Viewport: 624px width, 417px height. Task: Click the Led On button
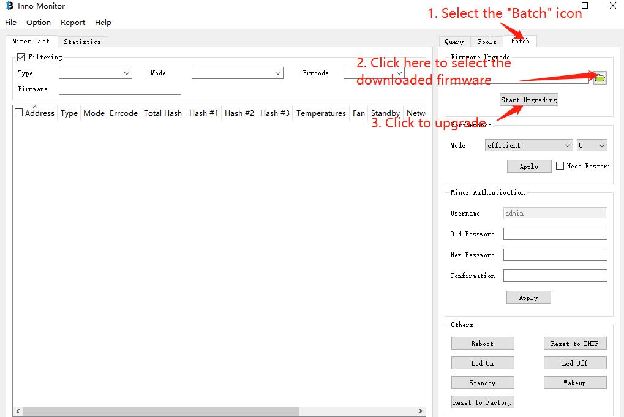(482, 363)
